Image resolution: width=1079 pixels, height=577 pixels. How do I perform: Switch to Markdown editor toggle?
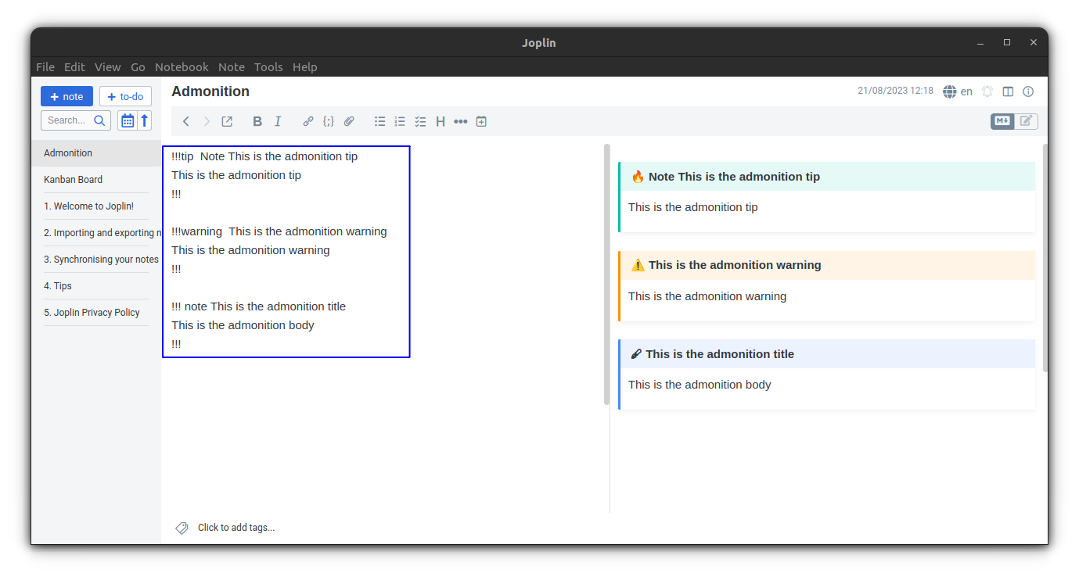1002,121
